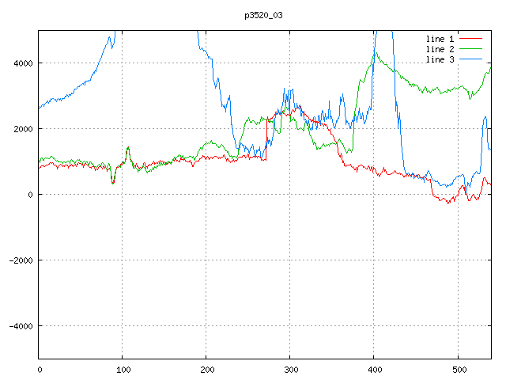
Task: Click the y-axis label 0
Action: (x=30, y=195)
